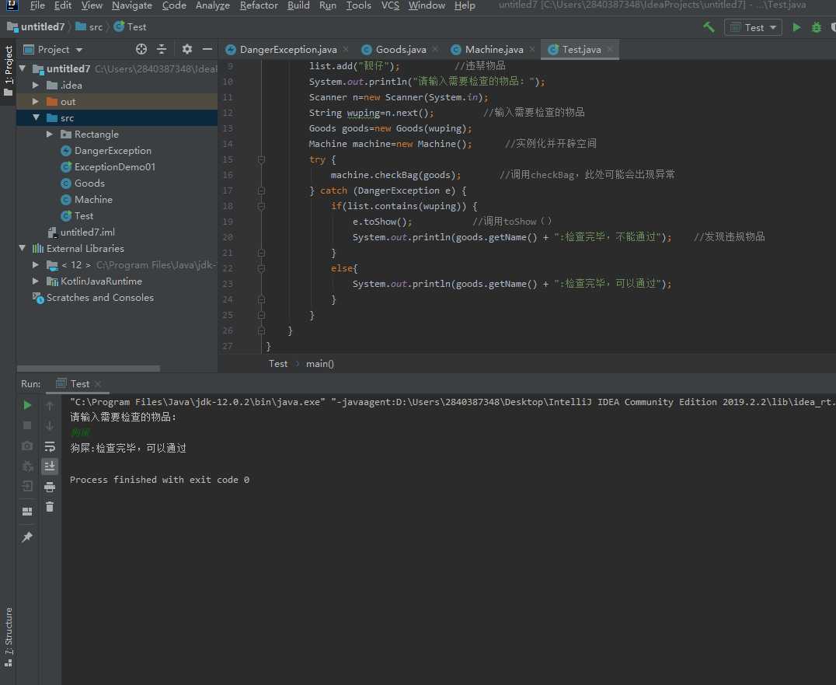Collapse the untitled7 root node
The width and height of the screenshot is (836, 685).
(23, 69)
